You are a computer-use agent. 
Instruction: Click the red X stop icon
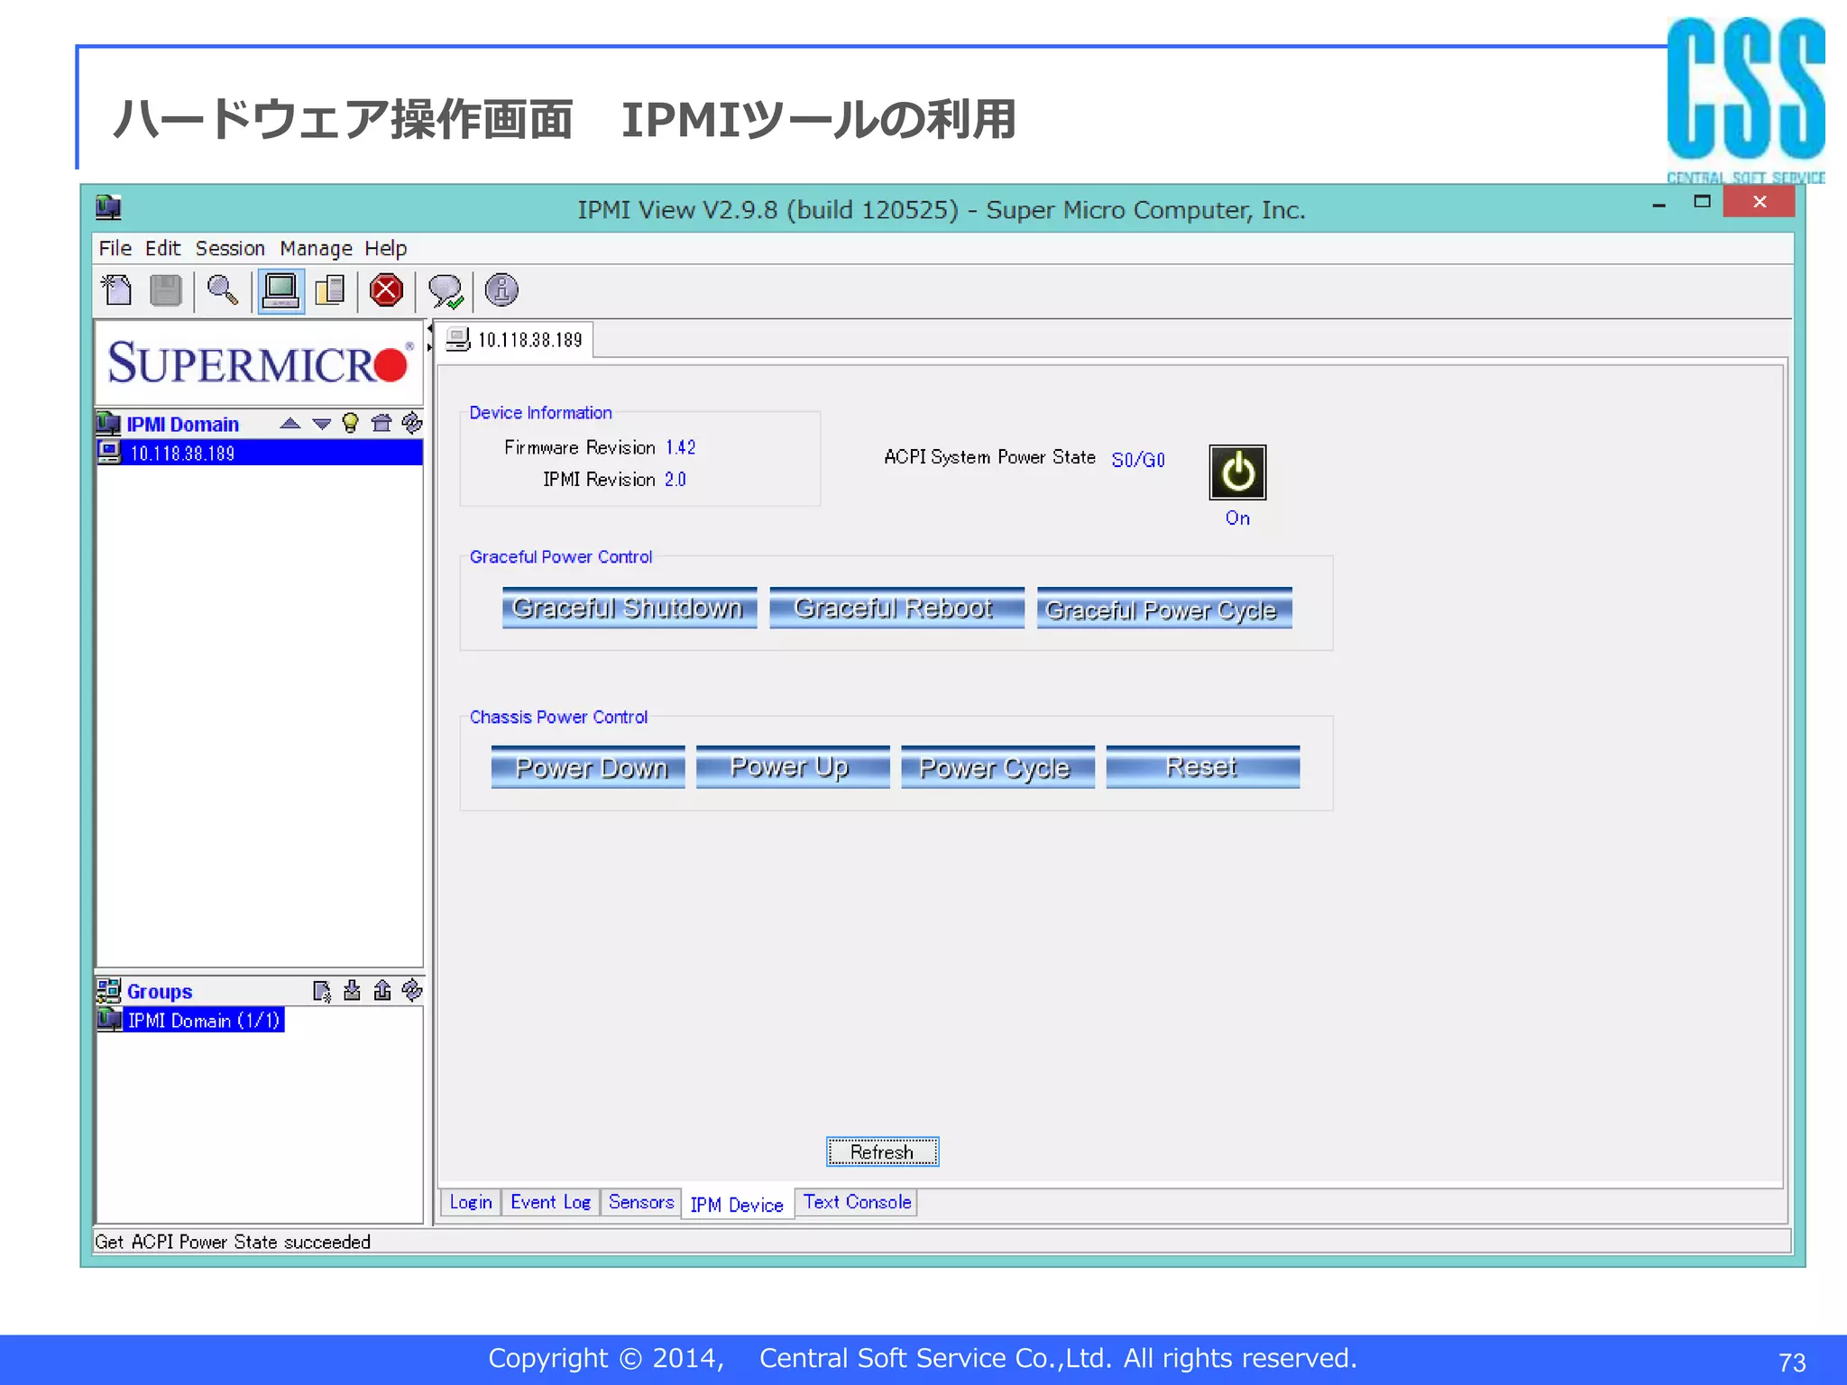point(386,290)
